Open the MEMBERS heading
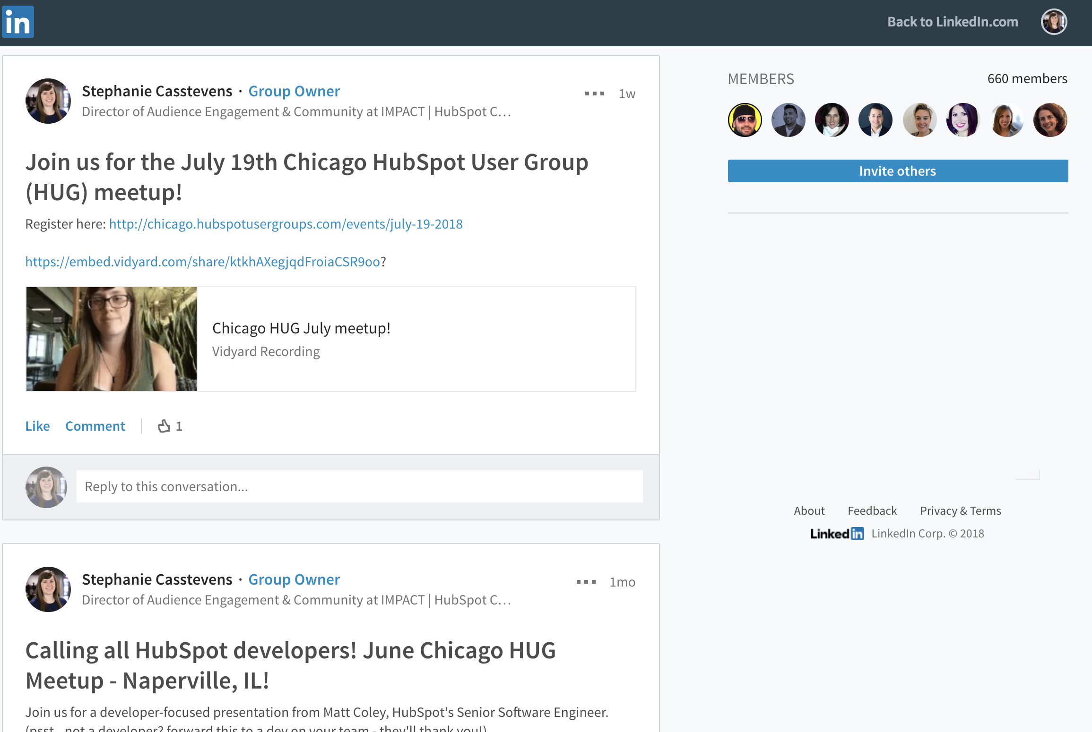Viewport: 1092px width, 732px height. pos(761,79)
